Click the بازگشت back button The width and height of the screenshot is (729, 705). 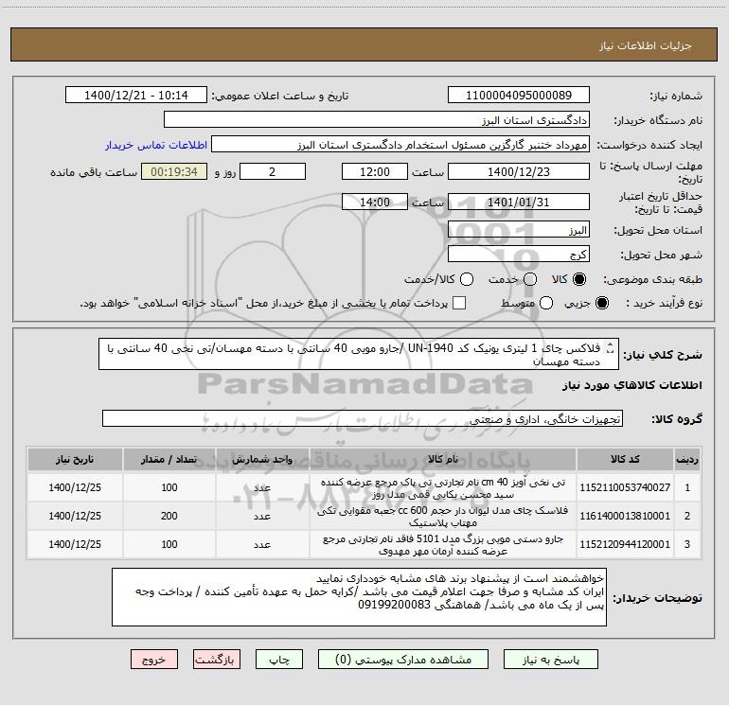click(217, 660)
